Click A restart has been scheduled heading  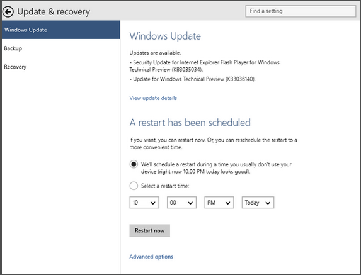tap(190, 122)
